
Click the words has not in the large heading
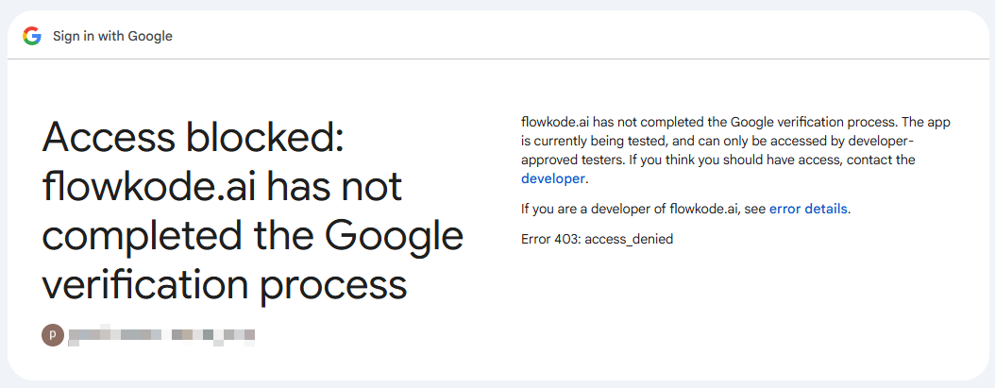tap(338, 187)
